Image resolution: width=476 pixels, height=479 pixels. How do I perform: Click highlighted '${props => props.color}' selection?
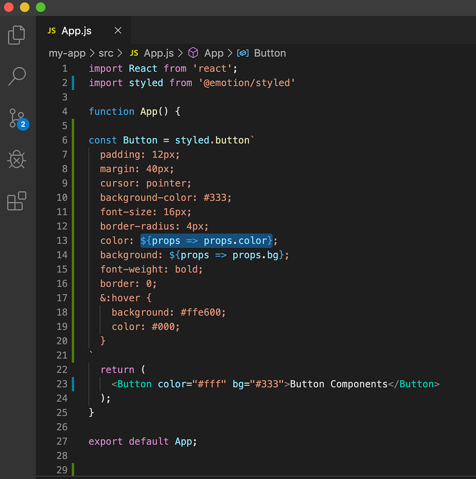pyautogui.click(x=206, y=241)
